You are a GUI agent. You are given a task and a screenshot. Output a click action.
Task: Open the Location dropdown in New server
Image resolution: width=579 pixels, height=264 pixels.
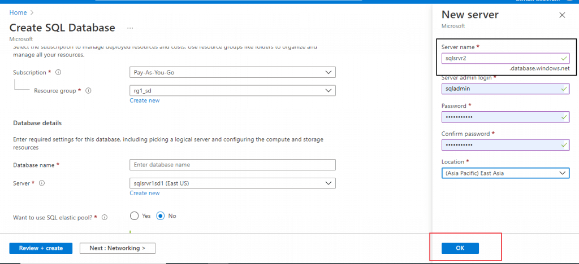505,173
